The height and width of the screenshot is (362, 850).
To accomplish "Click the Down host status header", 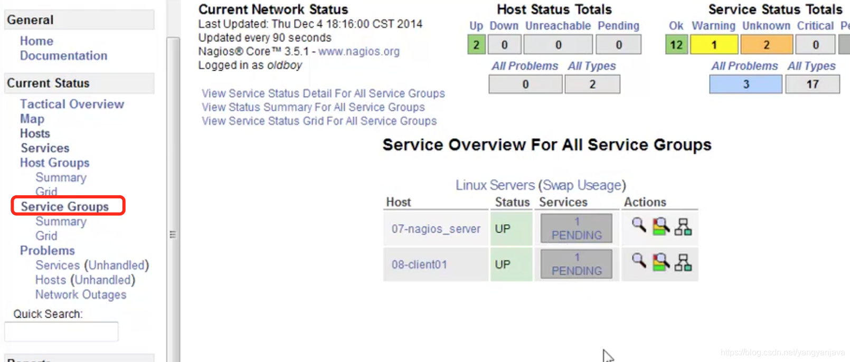I will coord(504,26).
